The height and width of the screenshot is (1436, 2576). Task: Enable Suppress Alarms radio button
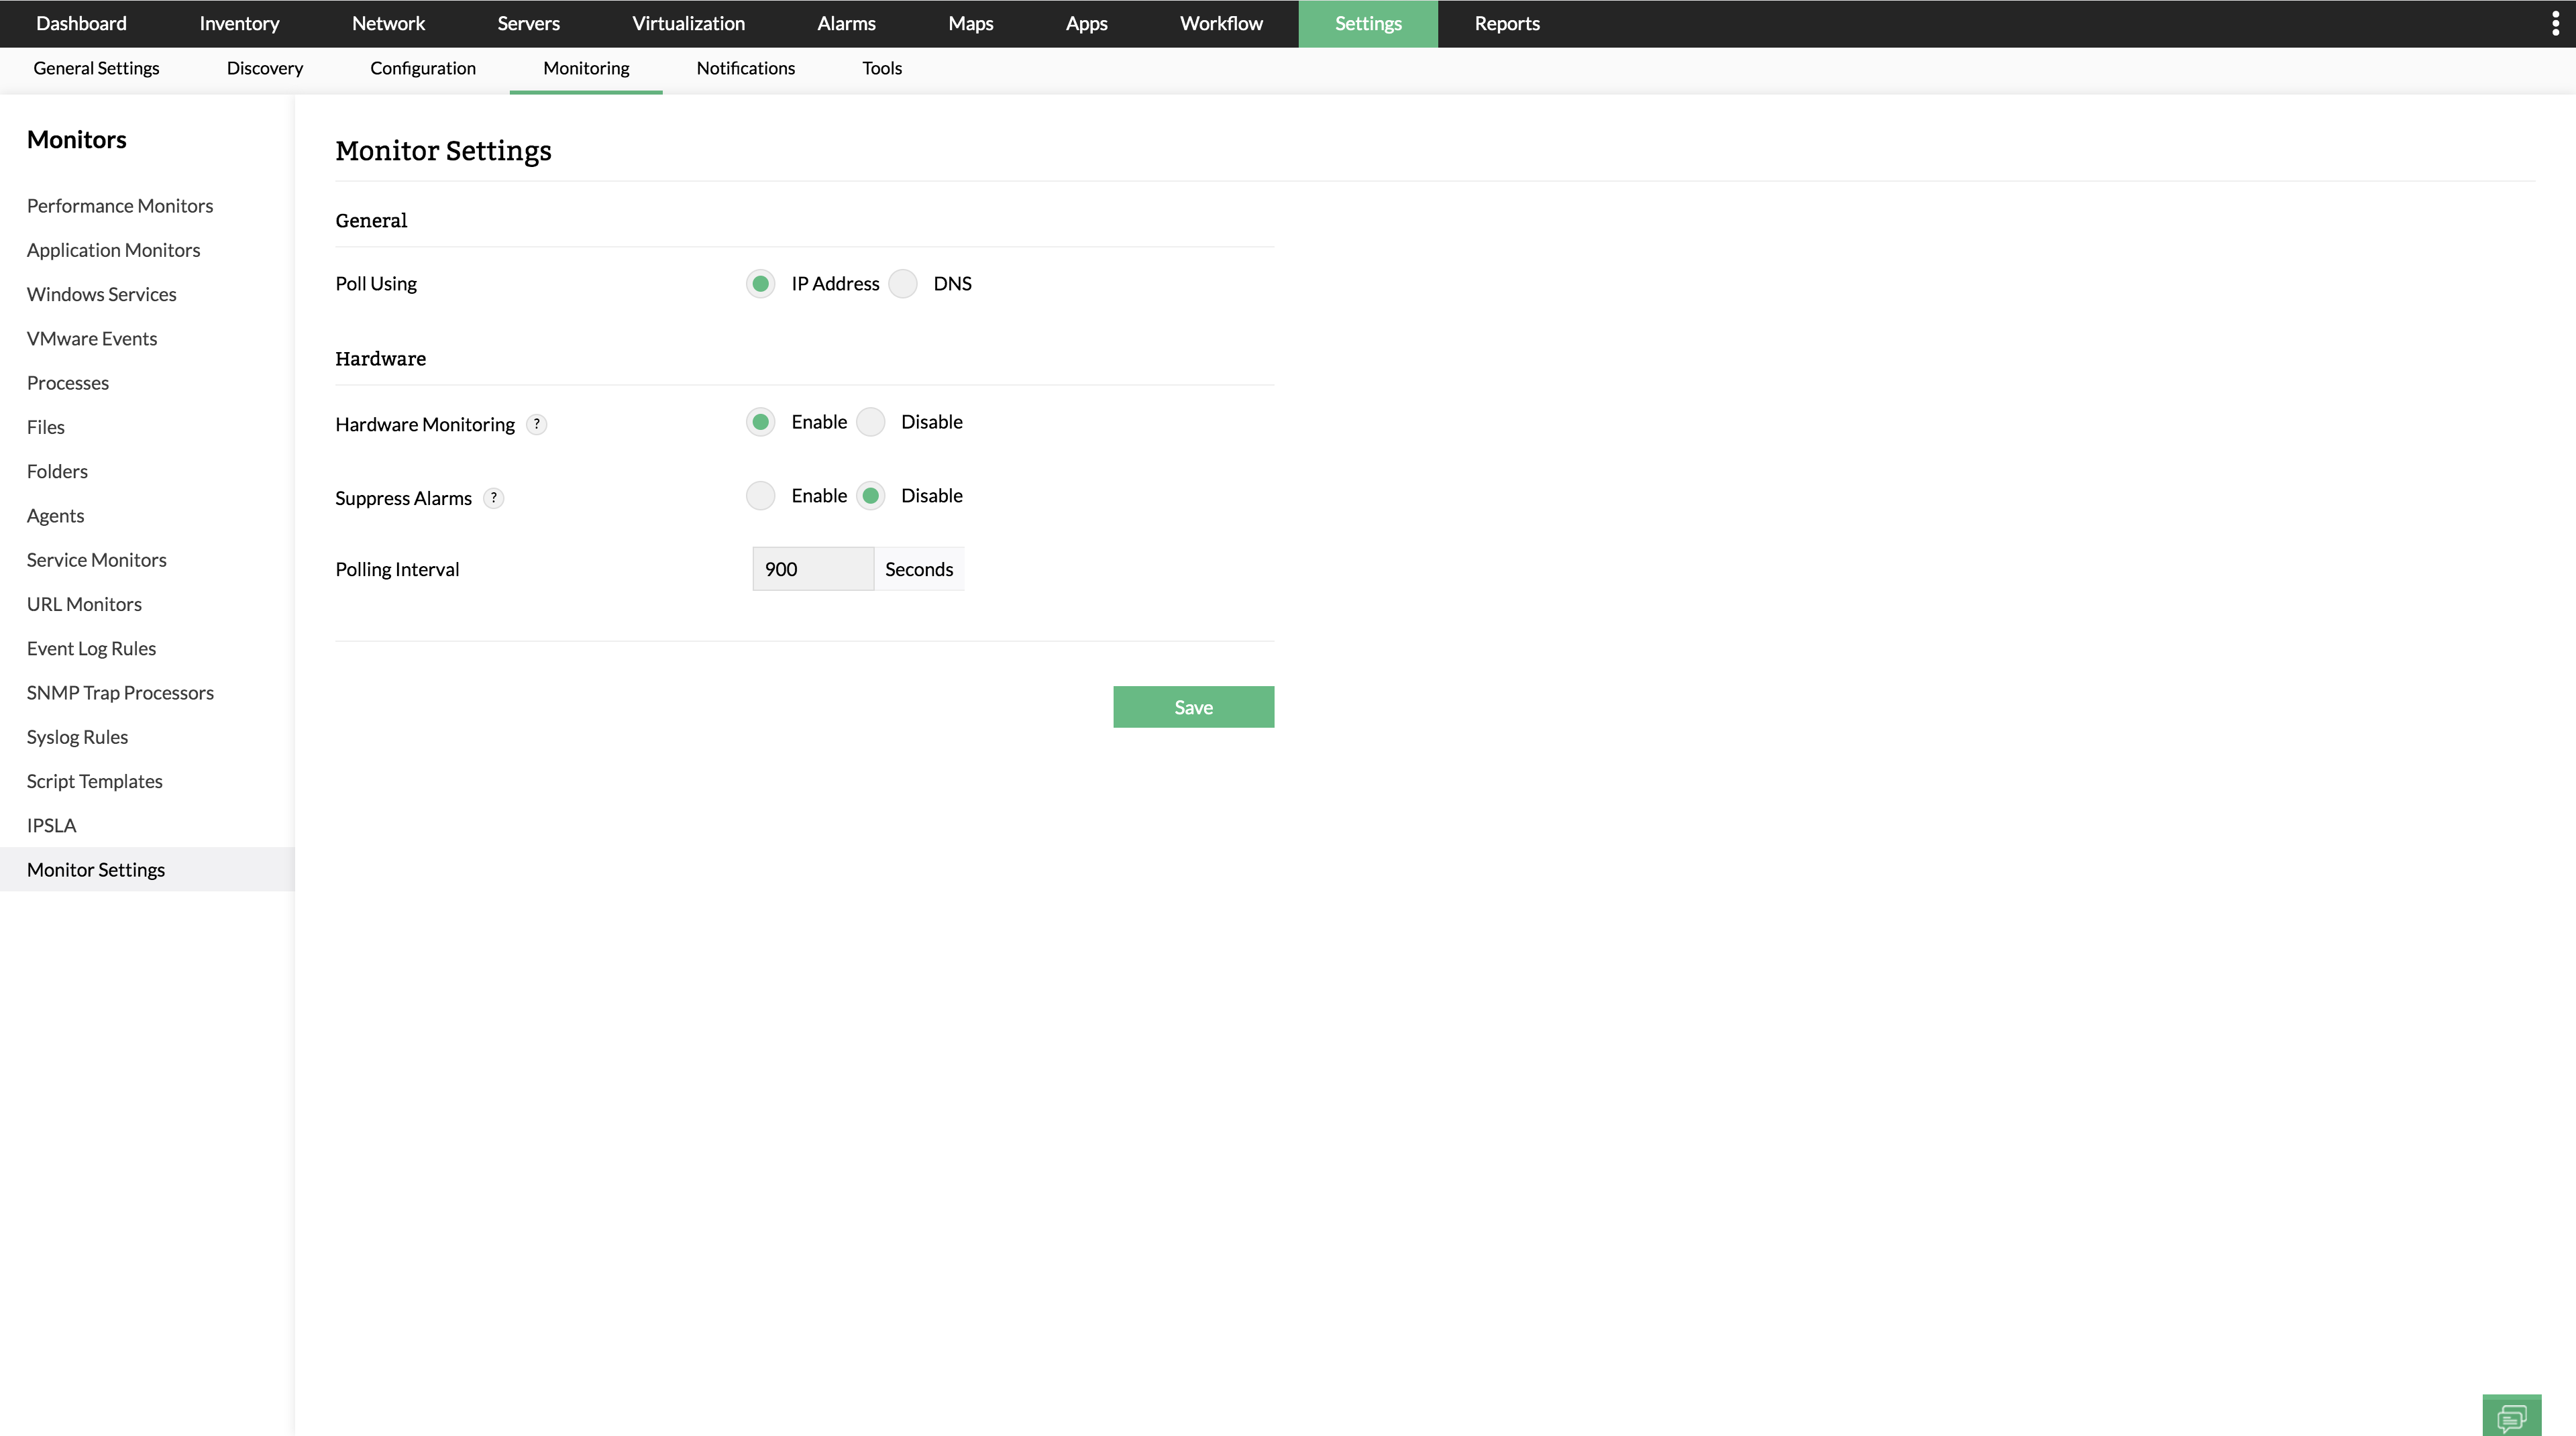pyautogui.click(x=761, y=496)
